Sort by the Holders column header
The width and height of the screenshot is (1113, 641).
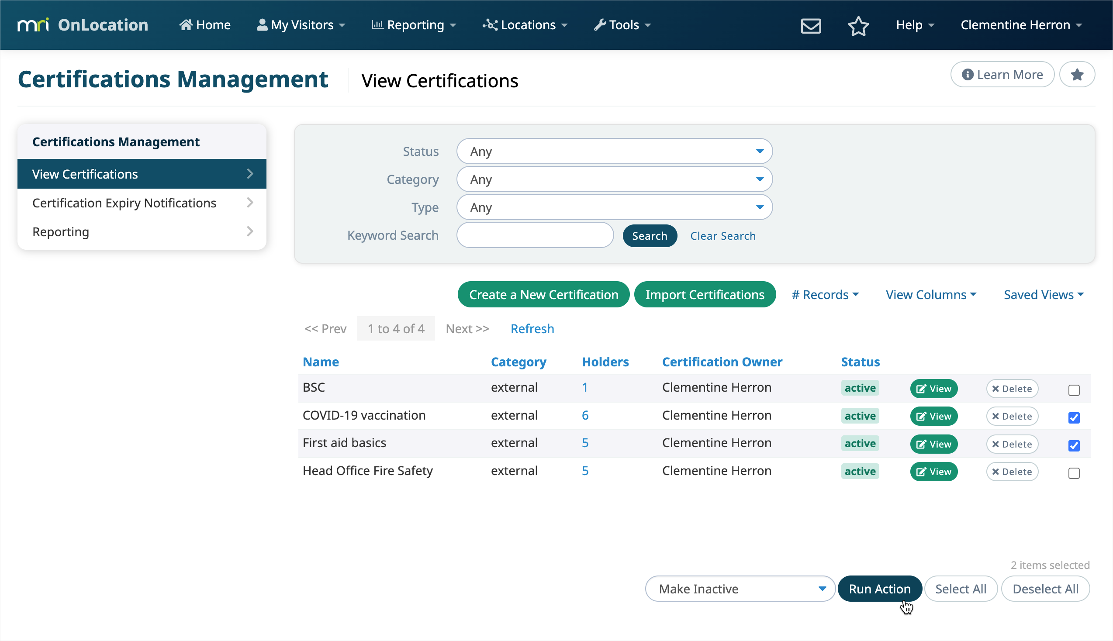605,362
